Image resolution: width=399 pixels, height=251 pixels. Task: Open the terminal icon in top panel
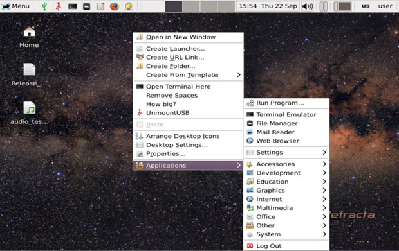[73, 6]
